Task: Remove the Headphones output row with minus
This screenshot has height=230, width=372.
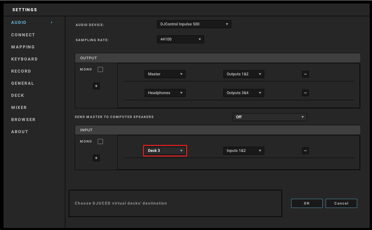Action: point(305,93)
